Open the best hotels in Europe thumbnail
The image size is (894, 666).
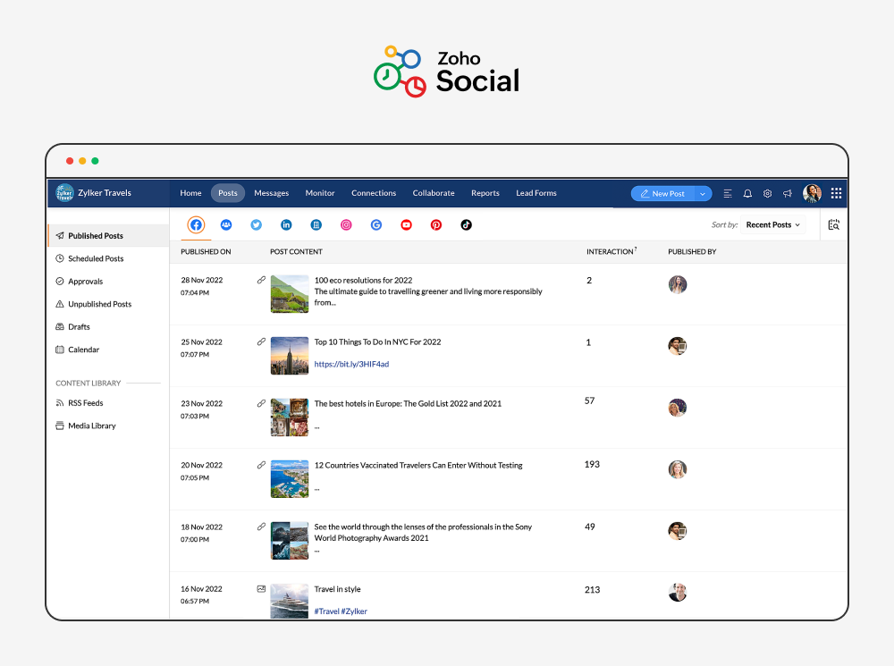(x=290, y=417)
